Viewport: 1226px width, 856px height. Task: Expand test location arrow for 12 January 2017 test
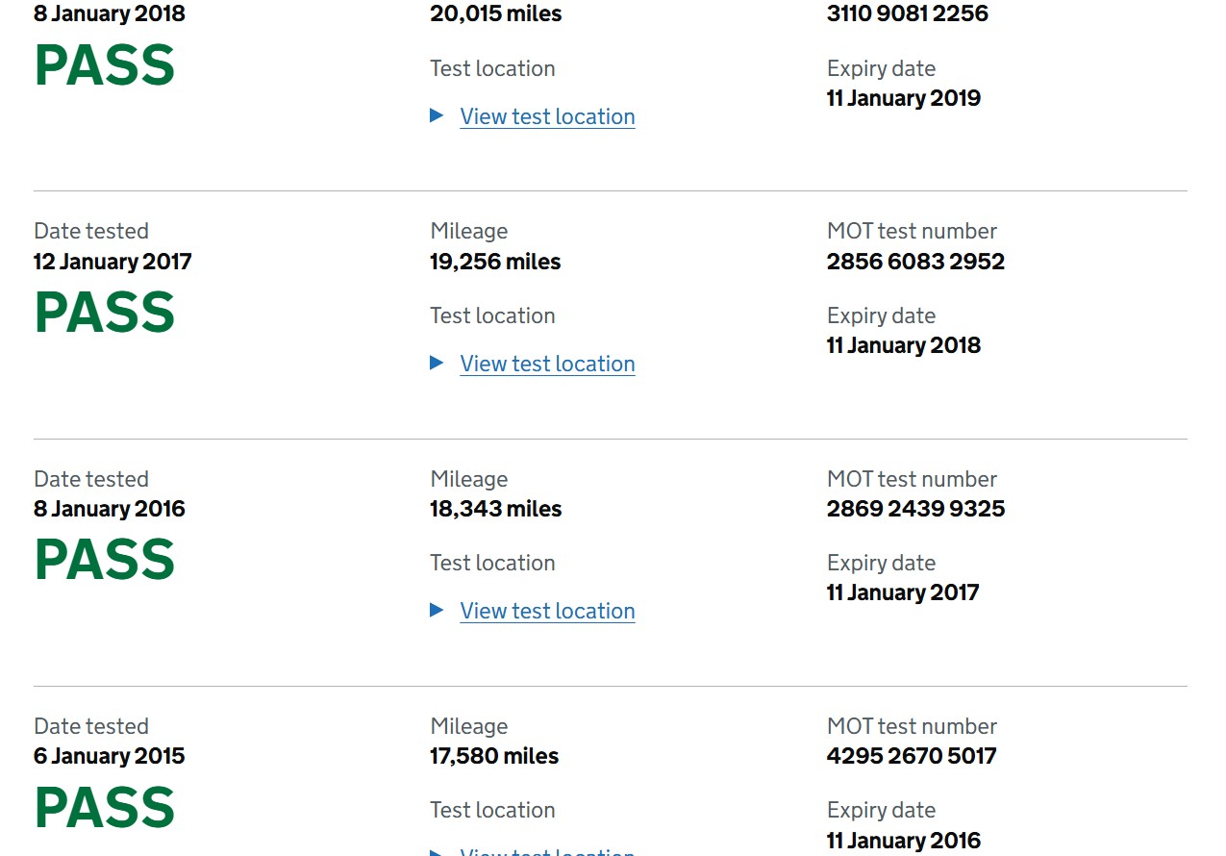(x=437, y=364)
